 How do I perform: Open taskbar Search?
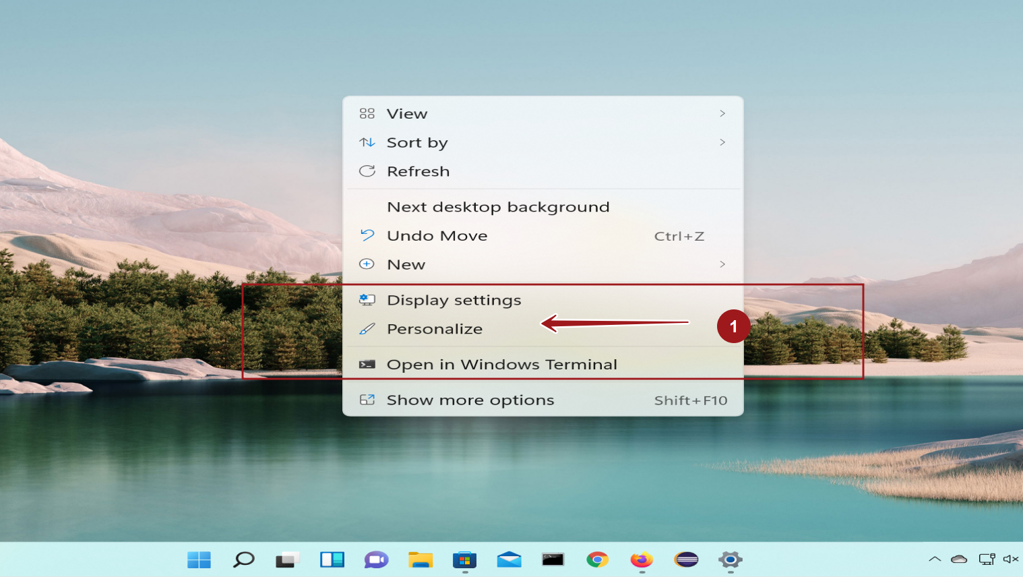click(243, 559)
